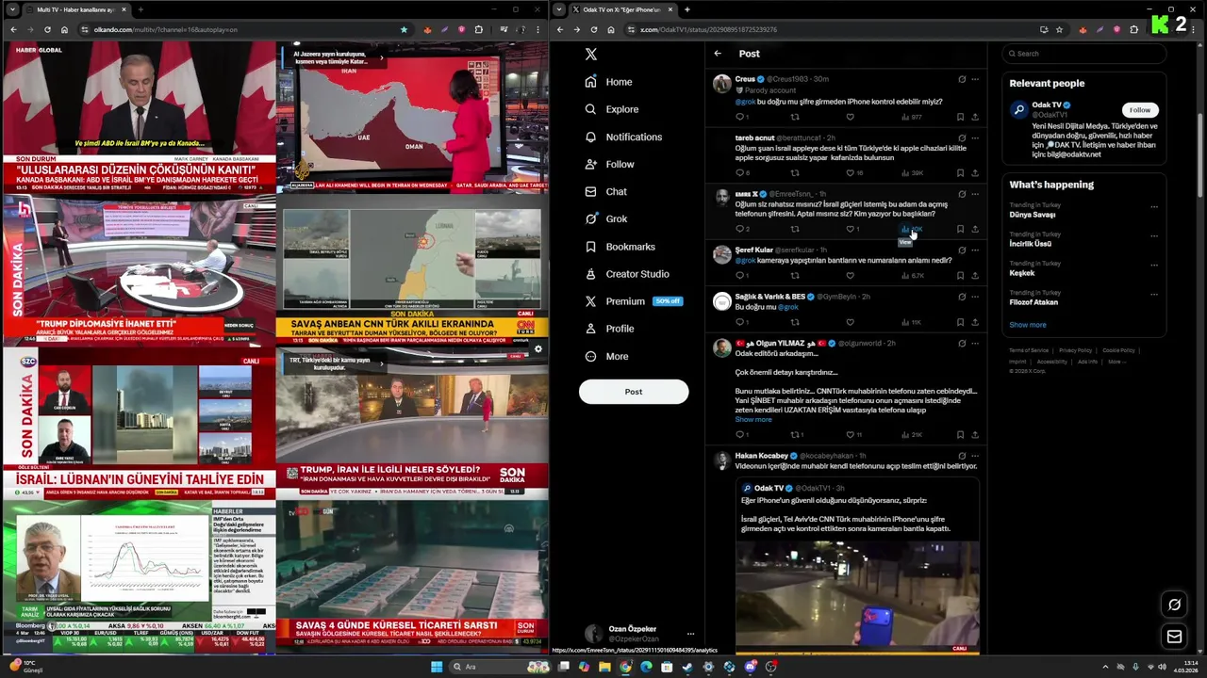1207x678 pixels.
Task: Expand Olgun YILMAZ post with Show more
Action: click(x=753, y=419)
